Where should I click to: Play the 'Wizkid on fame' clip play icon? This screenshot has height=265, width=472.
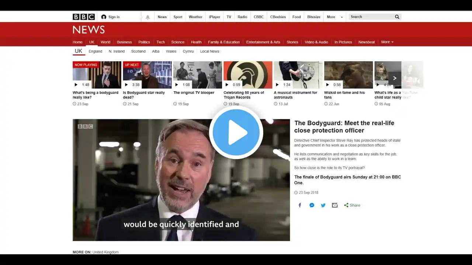[327, 85]
